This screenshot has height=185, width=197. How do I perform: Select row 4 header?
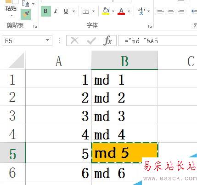pyautogui.click(x=12, y=133)
